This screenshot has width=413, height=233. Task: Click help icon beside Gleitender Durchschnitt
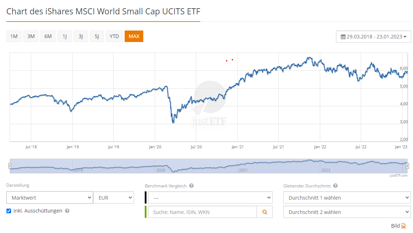(335, 186)
